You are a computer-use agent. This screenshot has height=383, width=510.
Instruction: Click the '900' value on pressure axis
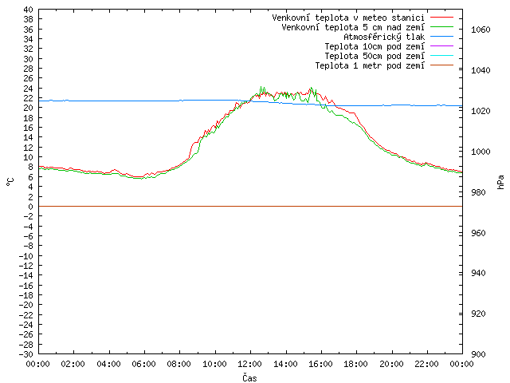click(478, 354)
